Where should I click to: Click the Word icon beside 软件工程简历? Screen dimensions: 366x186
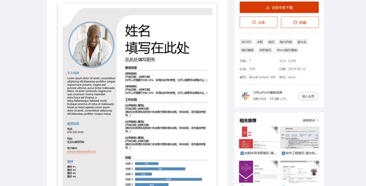[283, 153]
